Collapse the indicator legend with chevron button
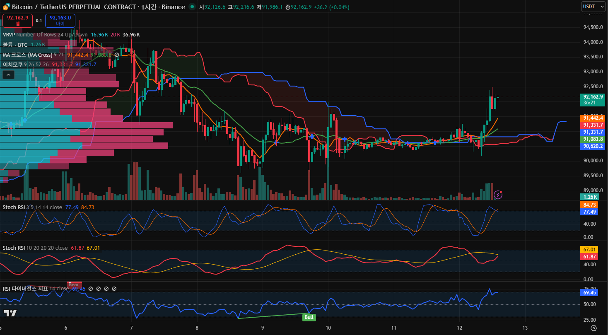The width and height of the screenshot is (608, 335). pos(9,75)
